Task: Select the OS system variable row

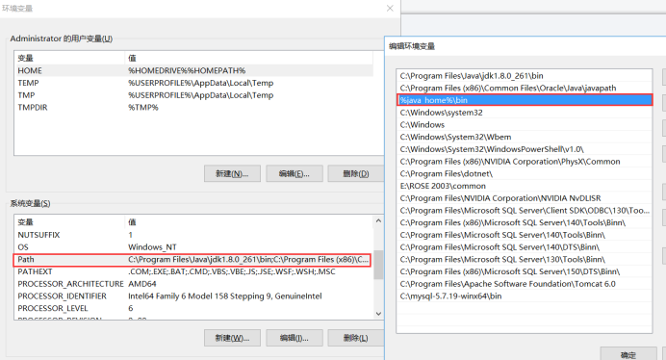Action: point(193,247)
